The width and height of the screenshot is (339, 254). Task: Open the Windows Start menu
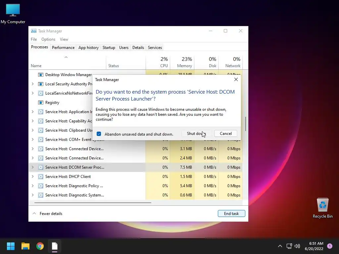(11, 246)
